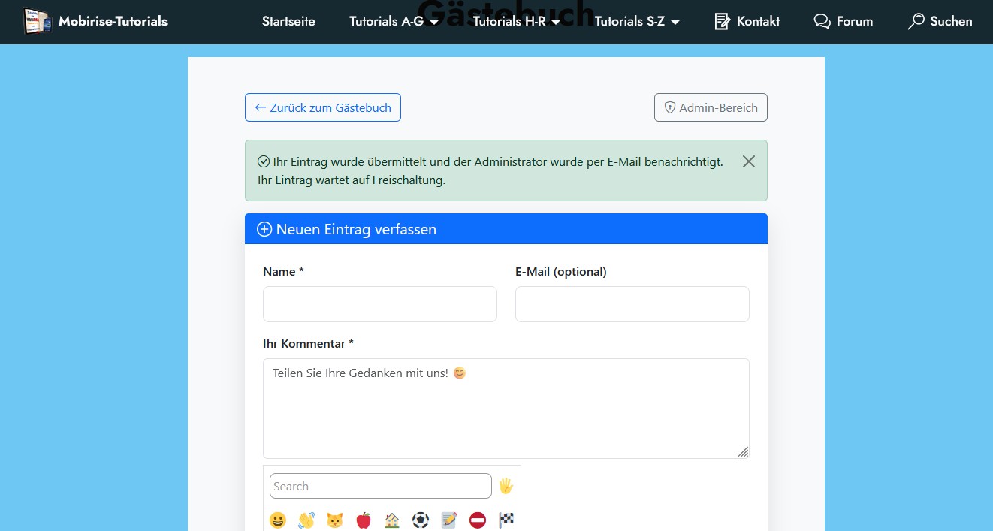Focus the Name input field
This screenshot has width=993, height=531.
coord(380,304)
